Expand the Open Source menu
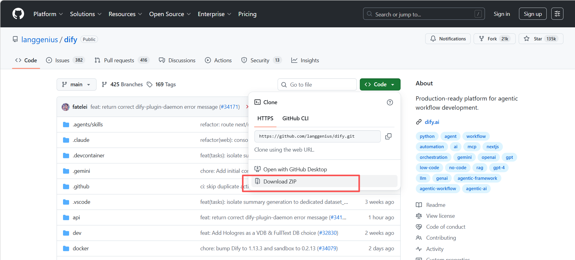Viewport: 575px width, 260px height. click(170, 14)
